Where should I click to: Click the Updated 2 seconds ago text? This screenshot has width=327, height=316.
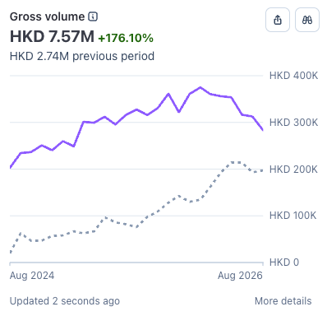point(65,301)
